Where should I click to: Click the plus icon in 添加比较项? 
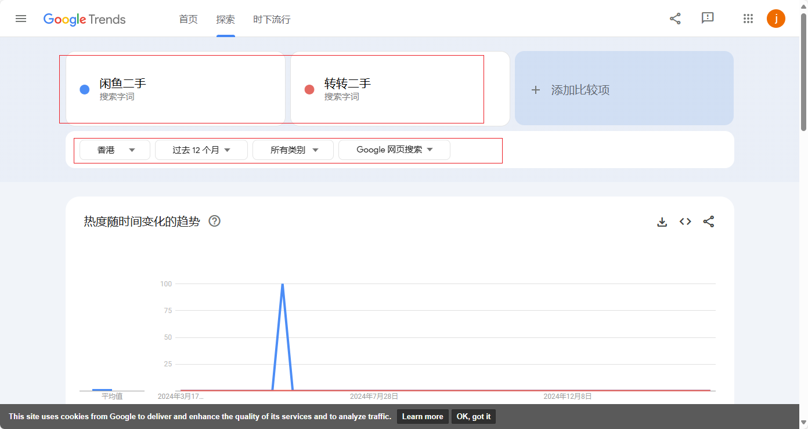point(536,90)
